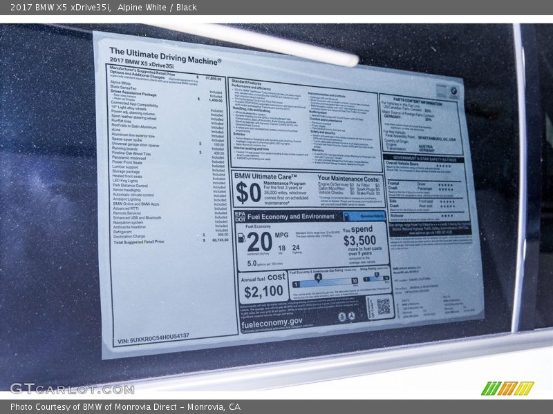
Task: Click the $3,500 fuel cost figure
Action: coord(359,241)
